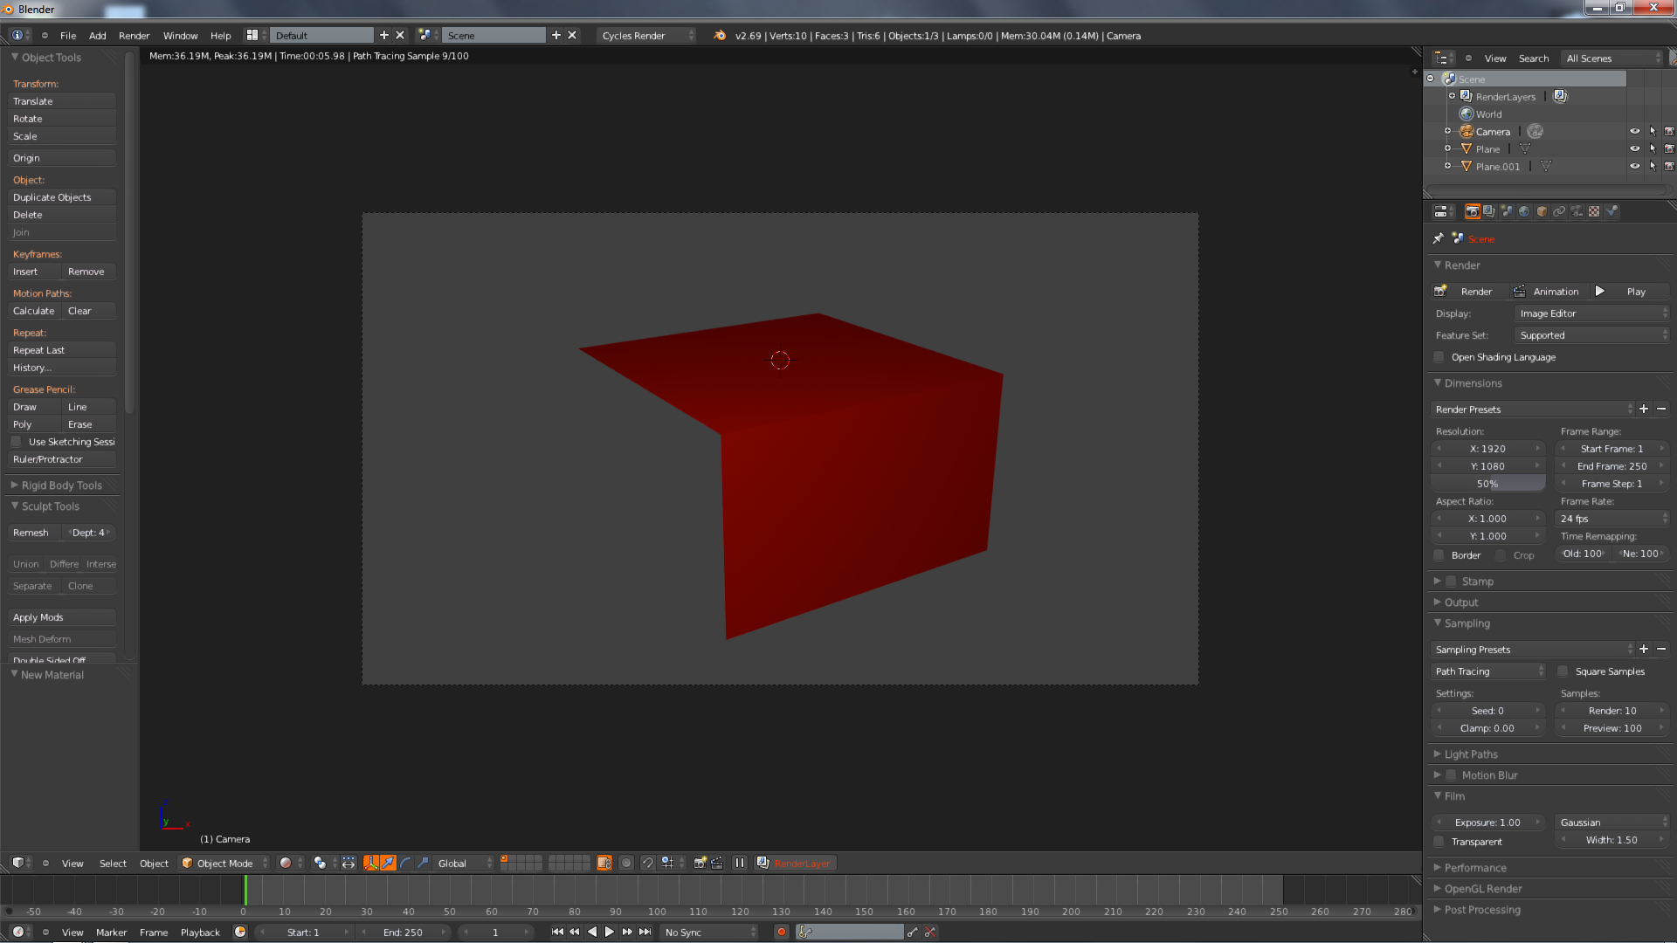Enable the Open Shading Language checkbox

point(1439,357)
